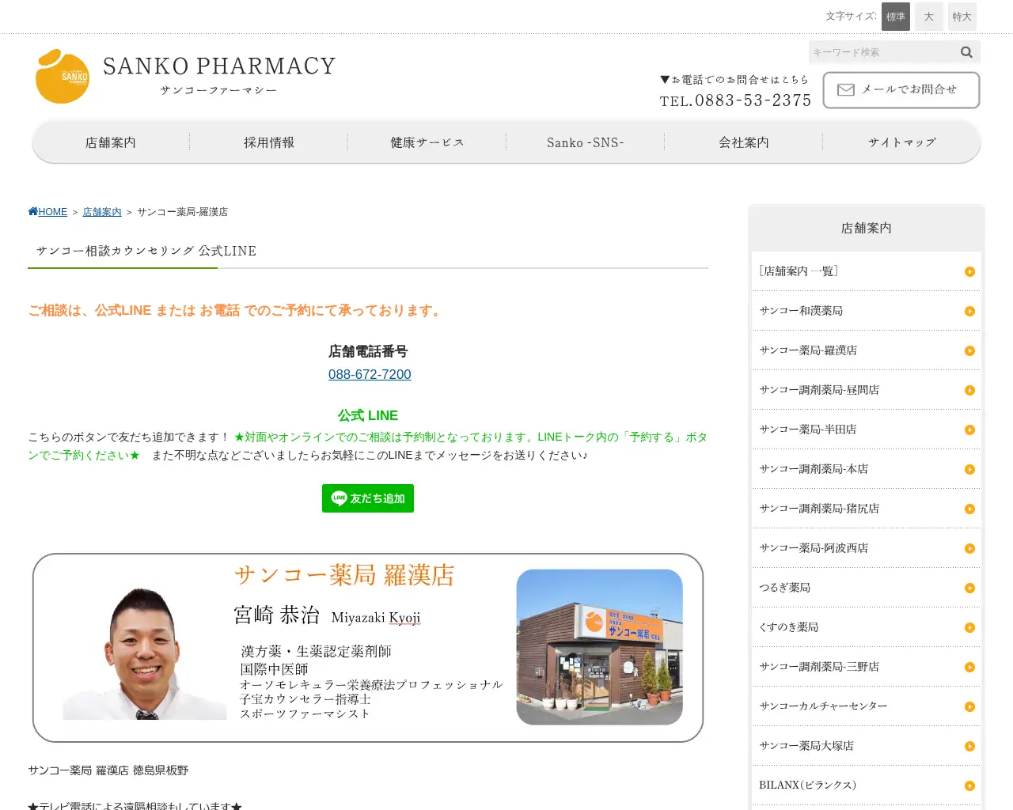Open サンコー薬局-阿波西店 in the sidebar
Image resolution: width=1013 pixels, height=810 pixels.
point(867,548)
